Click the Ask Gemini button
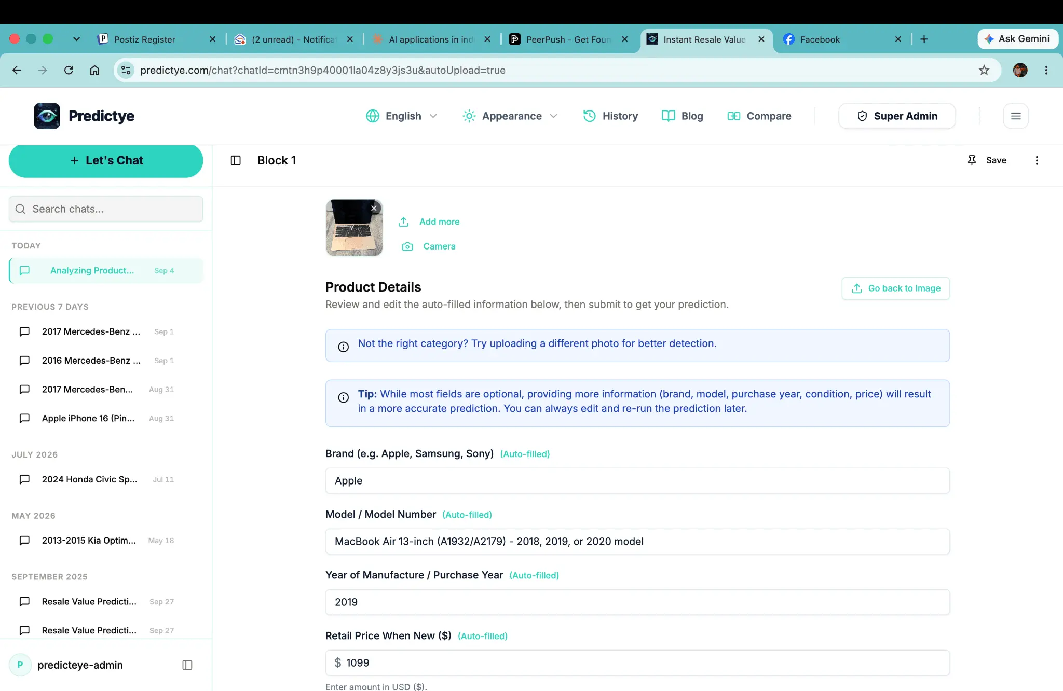1063x691 pixels. (x=1017, y=39)
